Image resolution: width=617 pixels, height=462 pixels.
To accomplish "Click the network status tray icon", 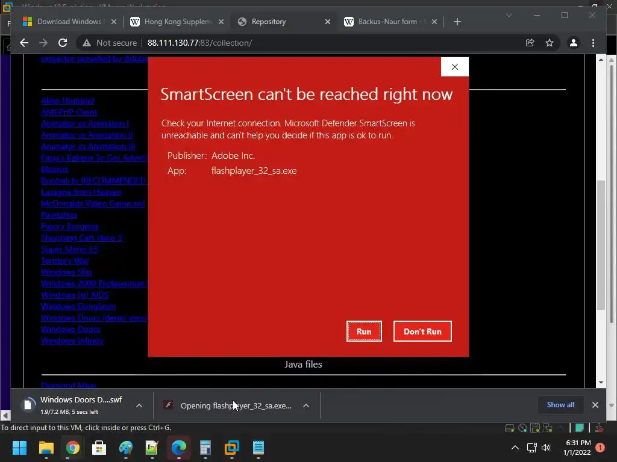I will click(x=531, y=448).
